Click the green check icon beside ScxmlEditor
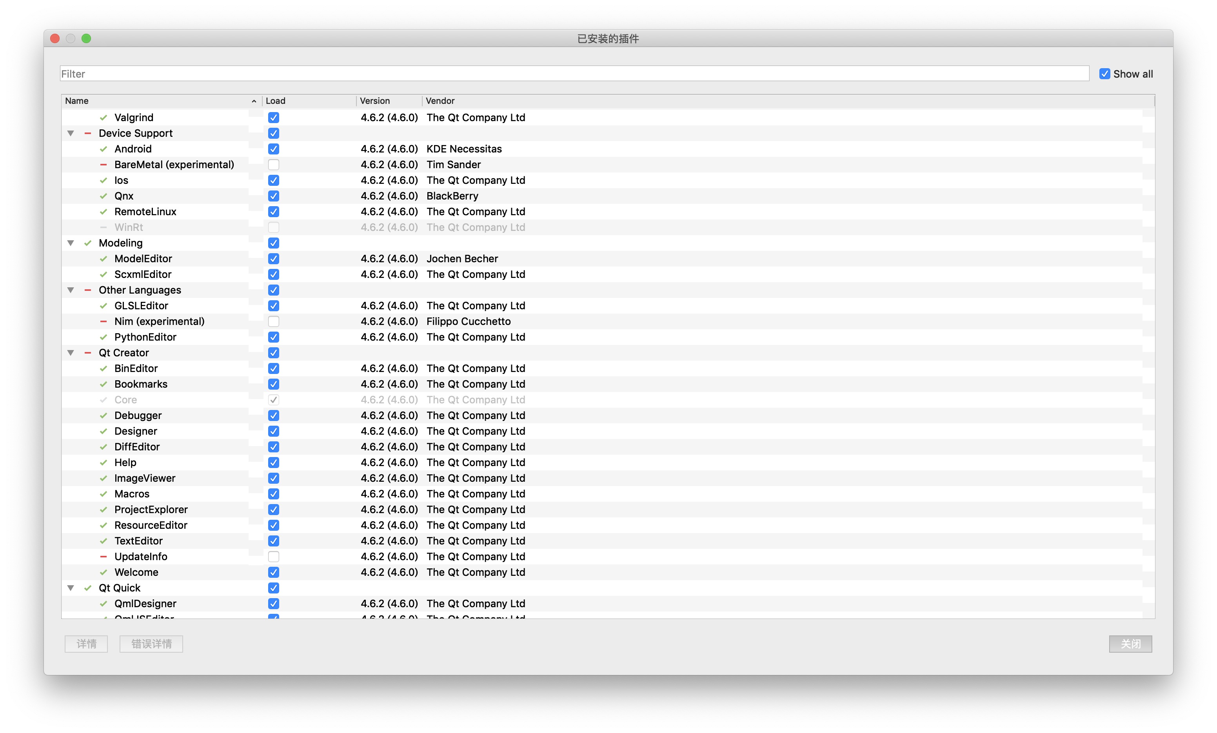The width and height of the screenshot is (1217, 733). 103,275
